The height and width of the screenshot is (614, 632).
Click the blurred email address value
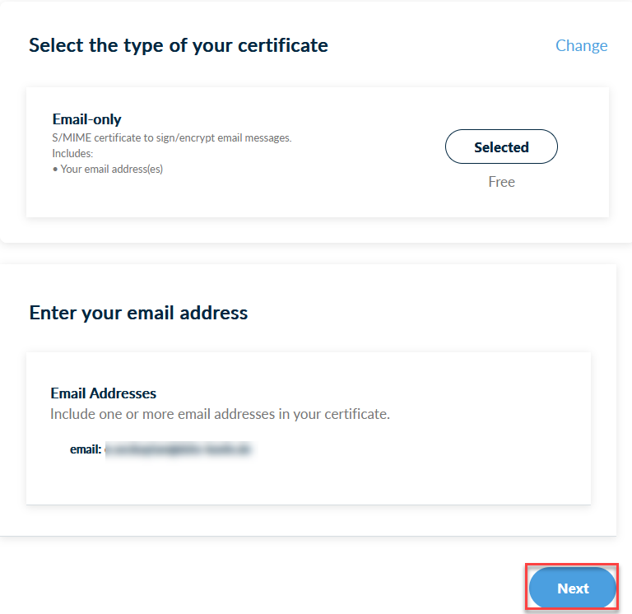178,449
